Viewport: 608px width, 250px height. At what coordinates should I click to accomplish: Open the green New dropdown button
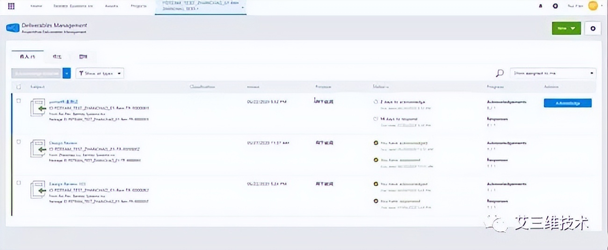pos(566,28)
